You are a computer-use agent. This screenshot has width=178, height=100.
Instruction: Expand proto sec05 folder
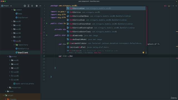tap(10, 76)
